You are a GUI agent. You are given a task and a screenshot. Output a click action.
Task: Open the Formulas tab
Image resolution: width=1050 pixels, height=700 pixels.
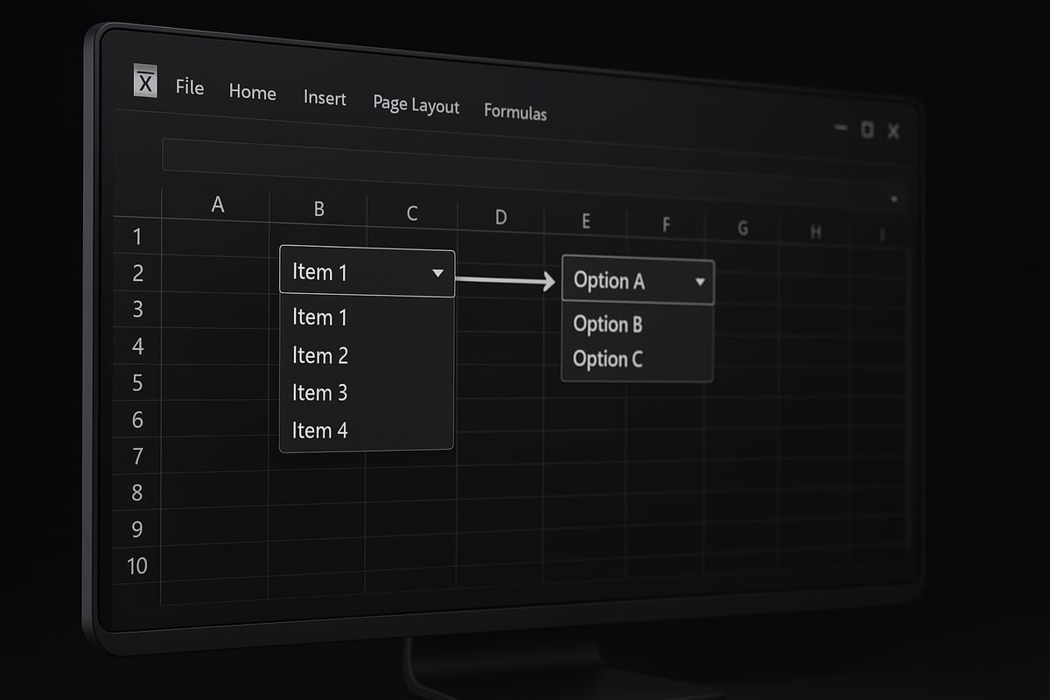515,113
